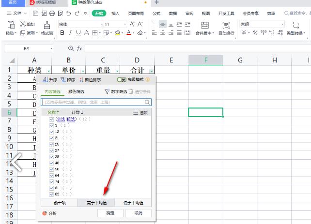Click the Cut (剪切) icon
Image resolution: width=311 pixels, height=224 pixels.
click(x=23, y=24)
